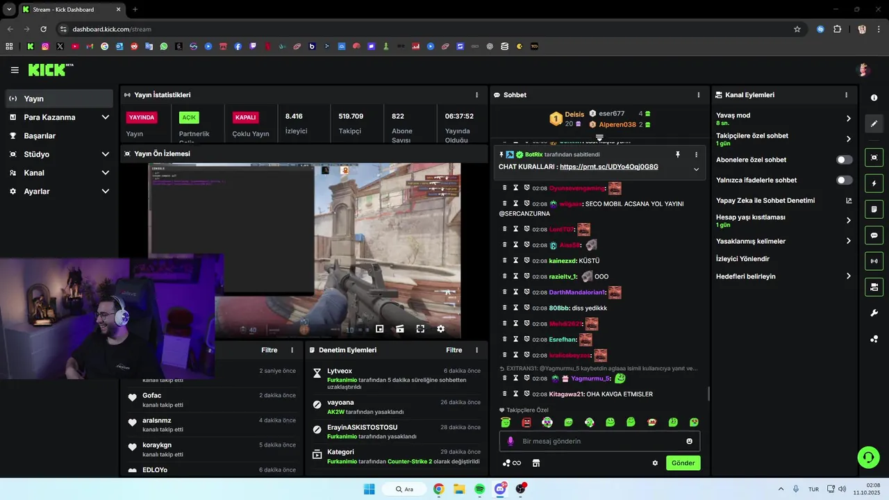889x500 pixels.
Task: Unpin the BotRix pinned message
Action: click(x=678, y=155)
